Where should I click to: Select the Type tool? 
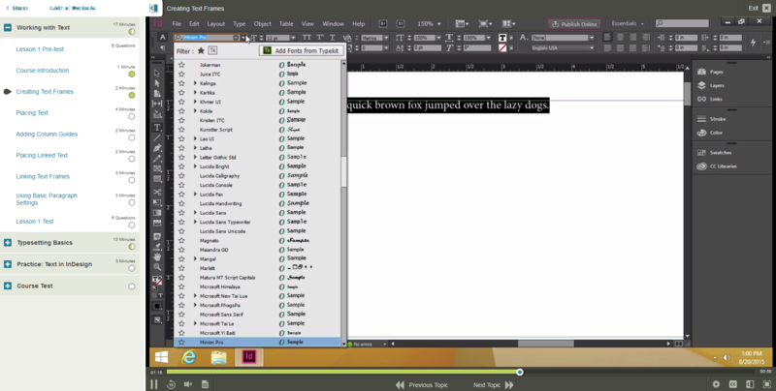tap(157, 128)
